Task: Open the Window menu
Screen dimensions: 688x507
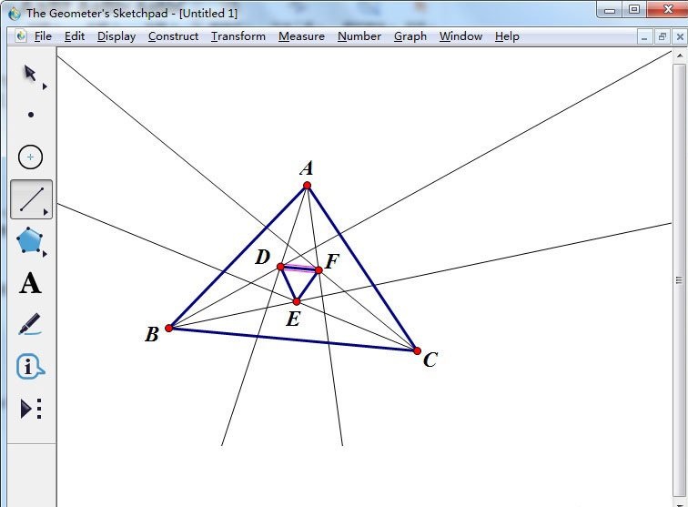Action: [x=460, y=36]
